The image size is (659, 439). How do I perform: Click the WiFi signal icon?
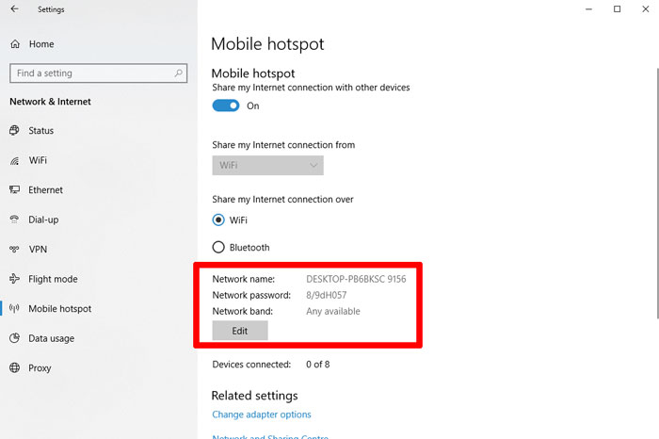coord(15,161)
